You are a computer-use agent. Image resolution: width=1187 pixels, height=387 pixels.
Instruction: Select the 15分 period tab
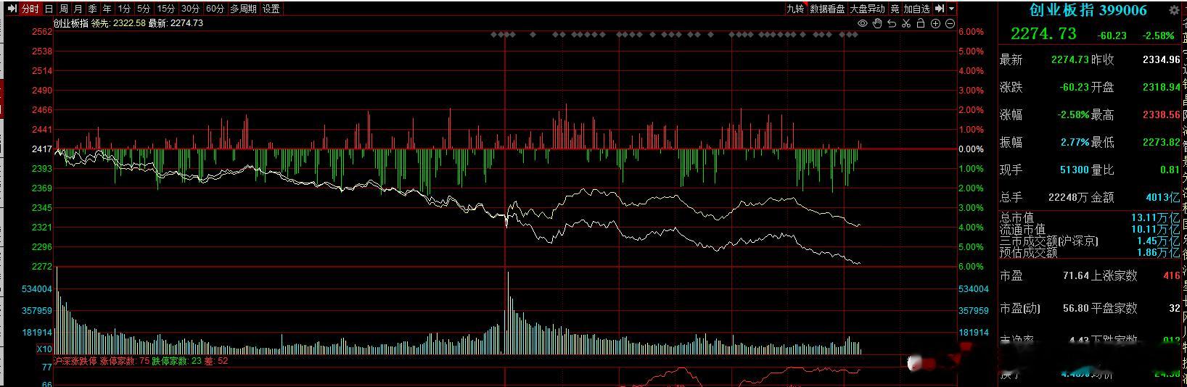pyautogui.click(x=166, y=9)
